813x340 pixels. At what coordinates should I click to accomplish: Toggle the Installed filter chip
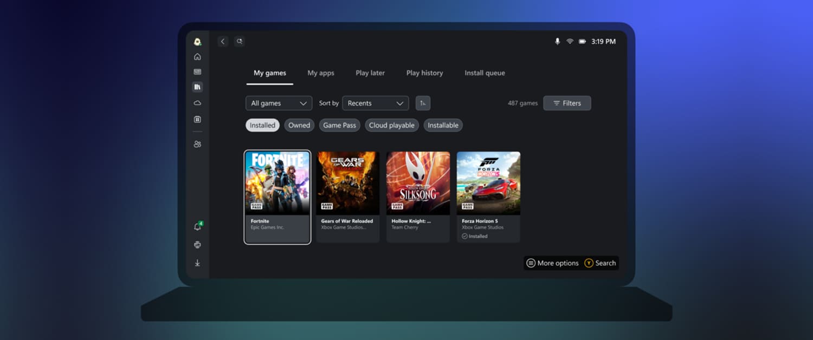[x=262, y=125]
